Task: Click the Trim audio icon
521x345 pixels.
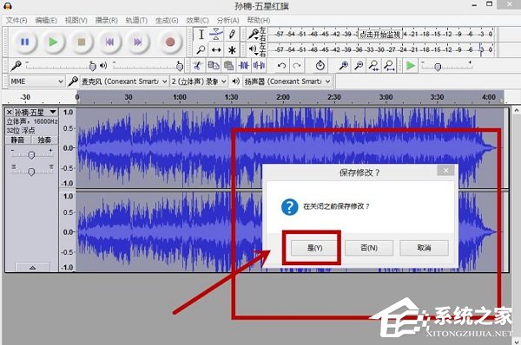Action: click(243, 65)
